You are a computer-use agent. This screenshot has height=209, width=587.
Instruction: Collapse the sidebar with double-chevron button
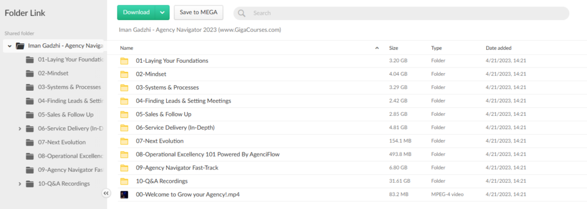coord(106,193)
